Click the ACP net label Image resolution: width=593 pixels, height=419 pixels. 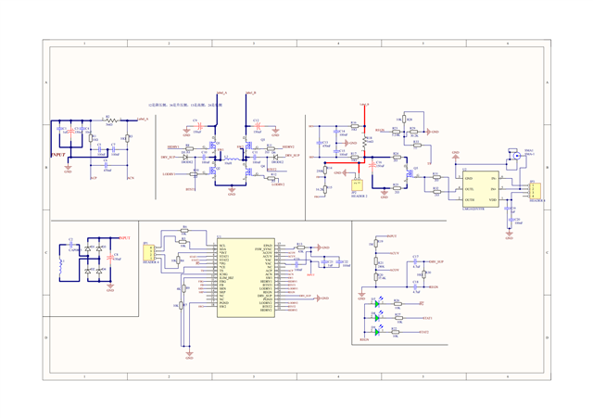pos(94,178)
